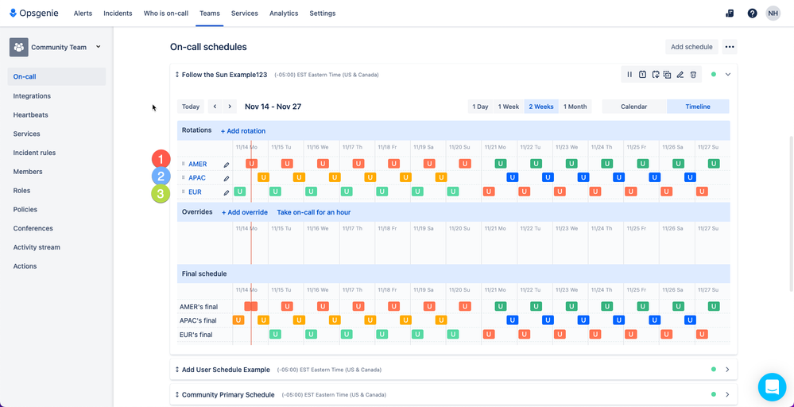Click the Community Team people icon
Screen dimensions: 794x407
coord(19,47)
